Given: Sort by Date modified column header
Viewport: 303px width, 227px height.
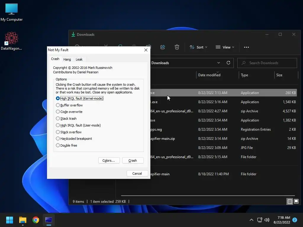Looking at the screenshot, I should (209, 75).
